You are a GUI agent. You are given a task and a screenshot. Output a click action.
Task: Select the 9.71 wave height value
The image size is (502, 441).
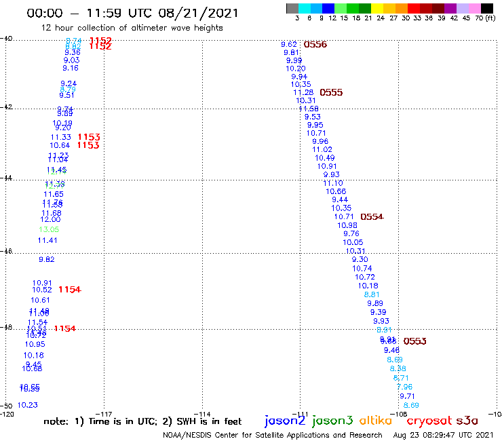pyautogui.click(x=407, y=396)
